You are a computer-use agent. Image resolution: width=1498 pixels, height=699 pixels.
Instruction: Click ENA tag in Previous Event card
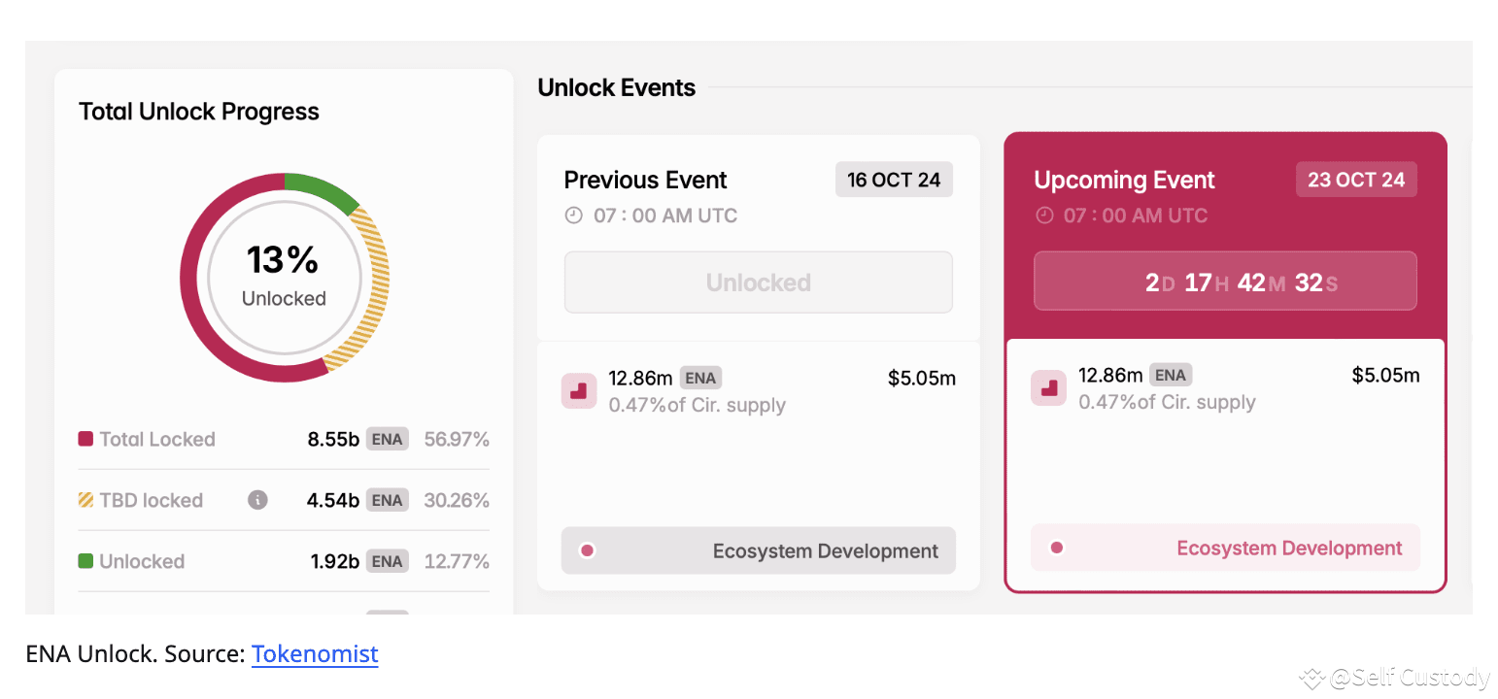click(x=701, y=378)
